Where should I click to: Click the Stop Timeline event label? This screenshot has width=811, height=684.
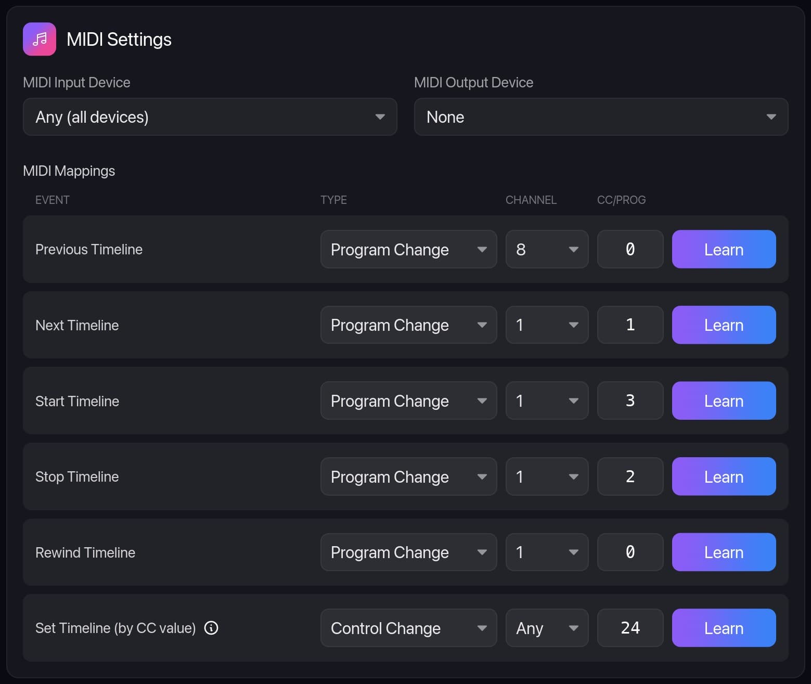tap(77, 476)
